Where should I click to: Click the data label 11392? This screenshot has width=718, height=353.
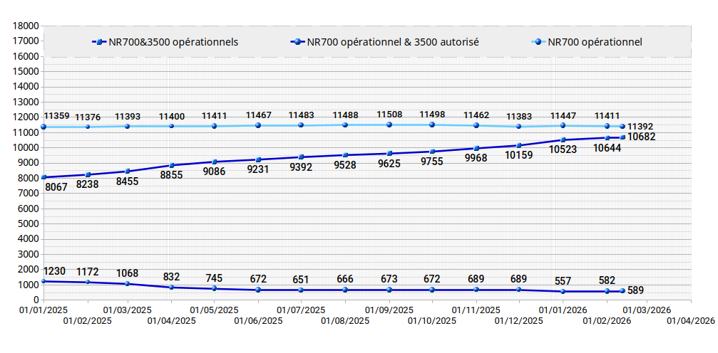[640, 127]
